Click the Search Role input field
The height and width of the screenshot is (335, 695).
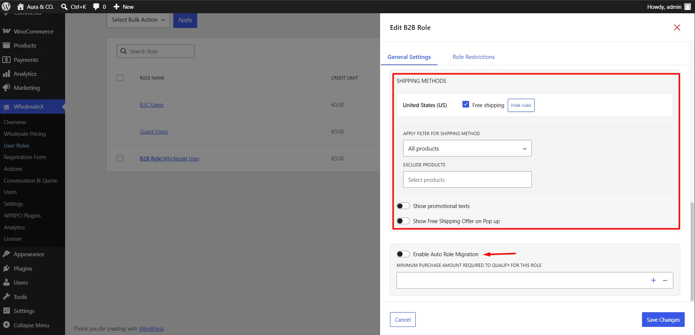156,51
